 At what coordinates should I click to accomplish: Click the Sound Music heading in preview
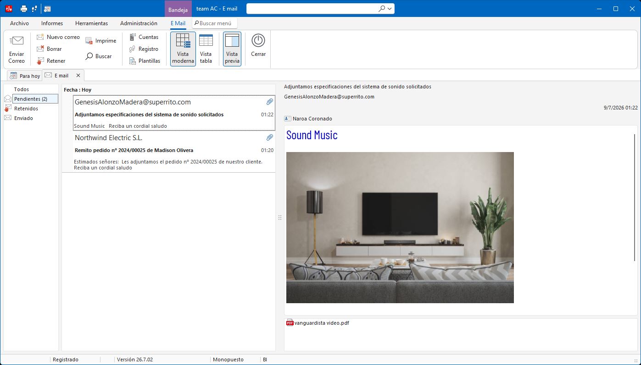(x=312, y=135)
